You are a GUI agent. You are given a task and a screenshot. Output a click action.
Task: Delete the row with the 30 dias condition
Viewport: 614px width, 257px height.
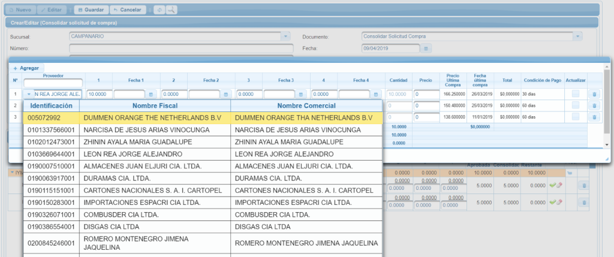point(594,94)
